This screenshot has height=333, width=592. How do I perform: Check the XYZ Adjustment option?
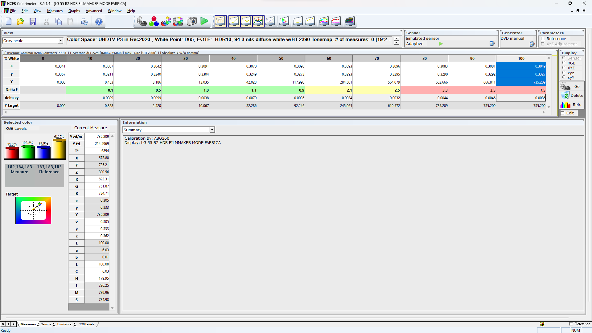click(x=543, y=44)
